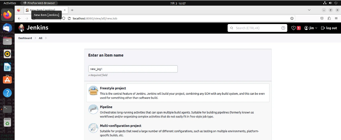Click the Jenkins butler logo icon
The image size is (341, 140).
coord(21,28)
